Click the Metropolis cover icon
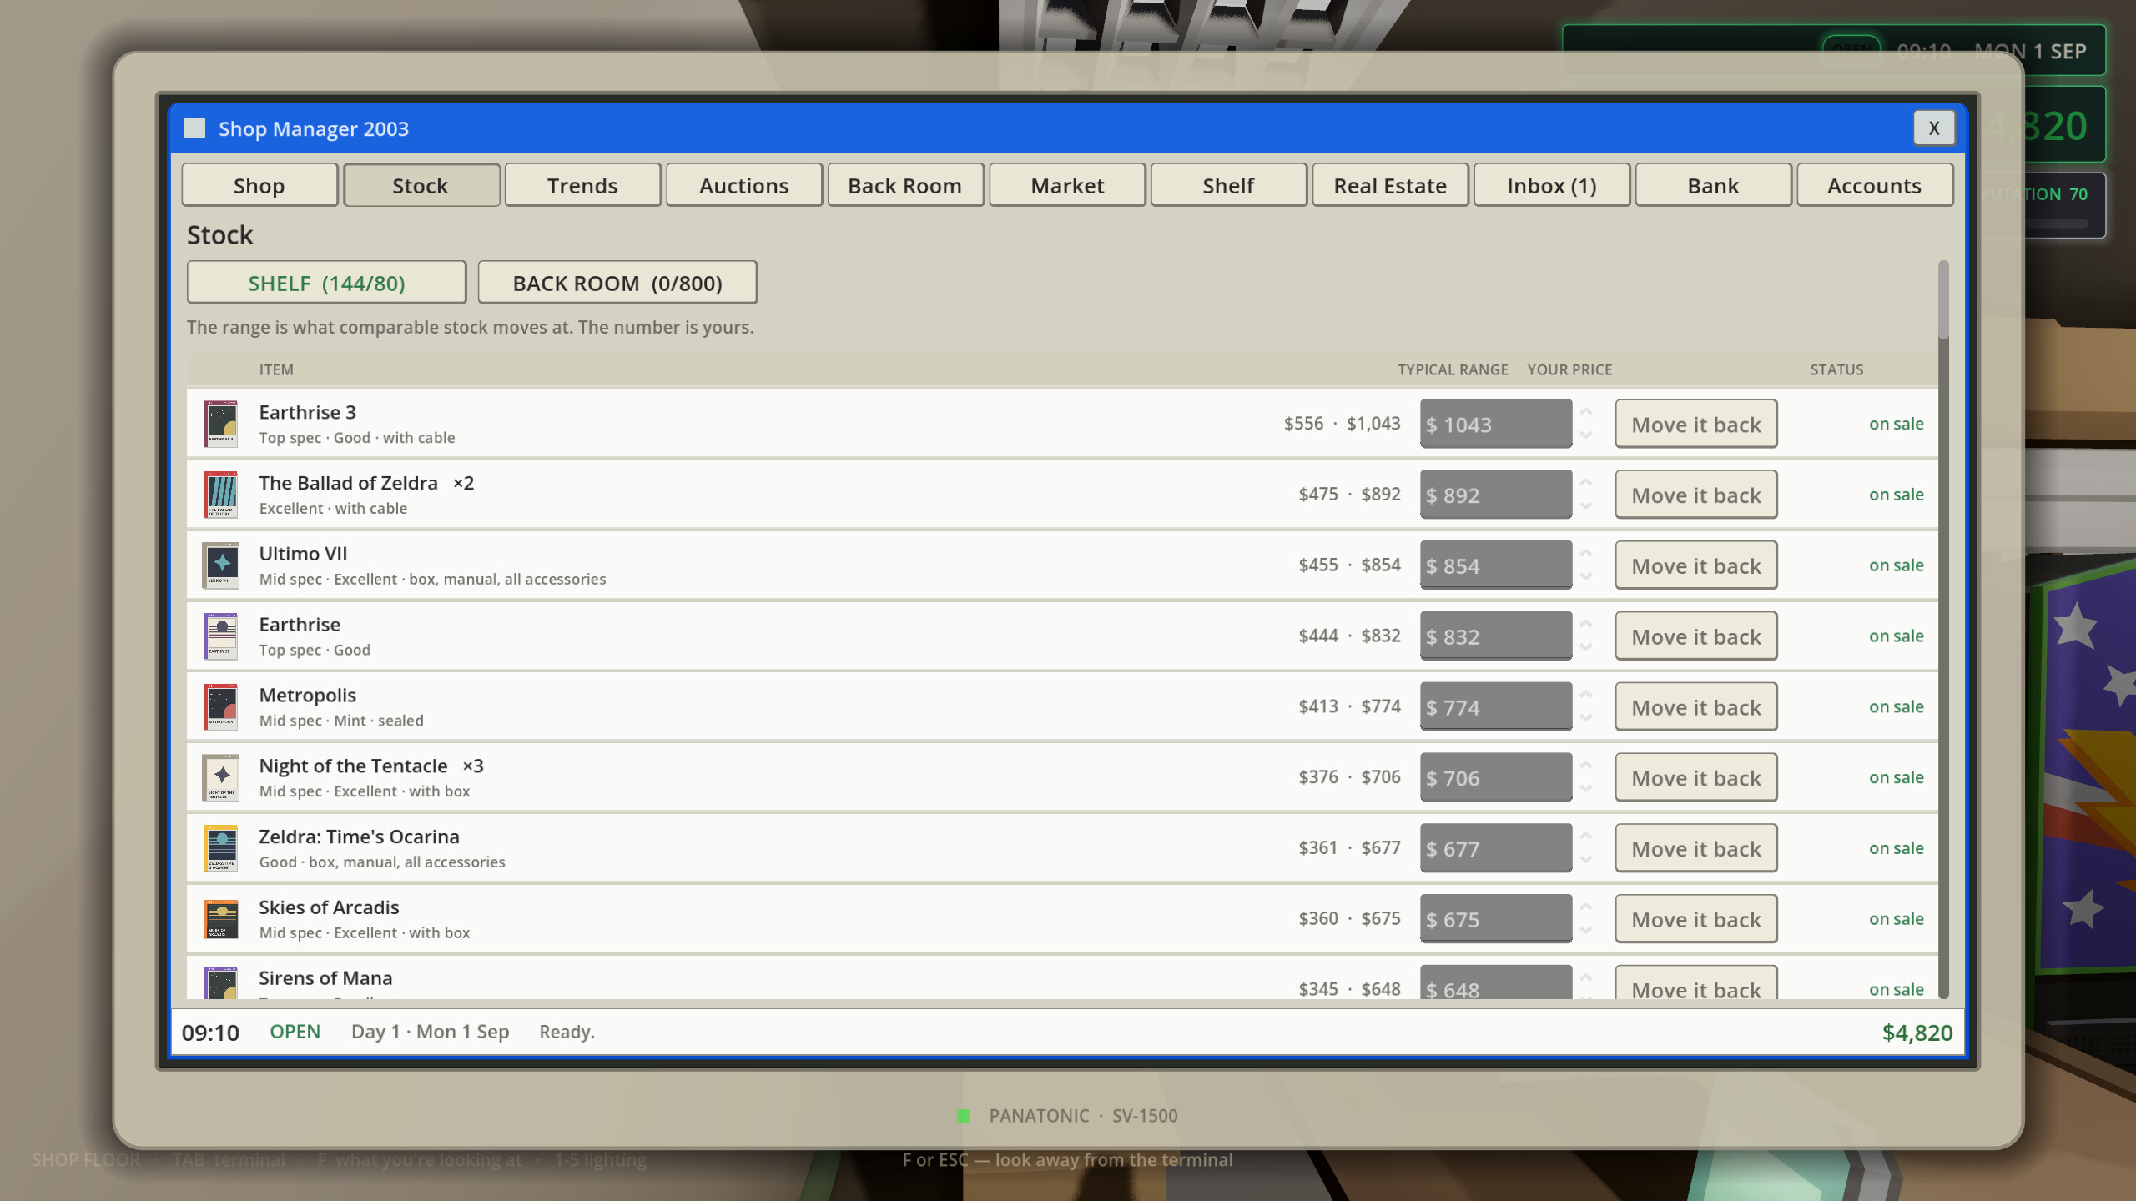The height and width of the screenshot is (1201, 2136). click(220, 707)
